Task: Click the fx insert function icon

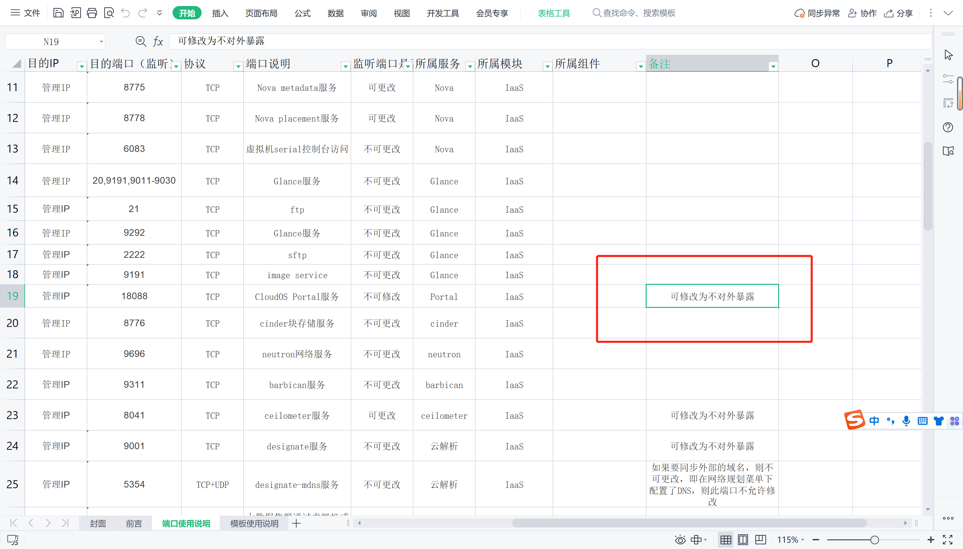Action: tap(158, 41)
